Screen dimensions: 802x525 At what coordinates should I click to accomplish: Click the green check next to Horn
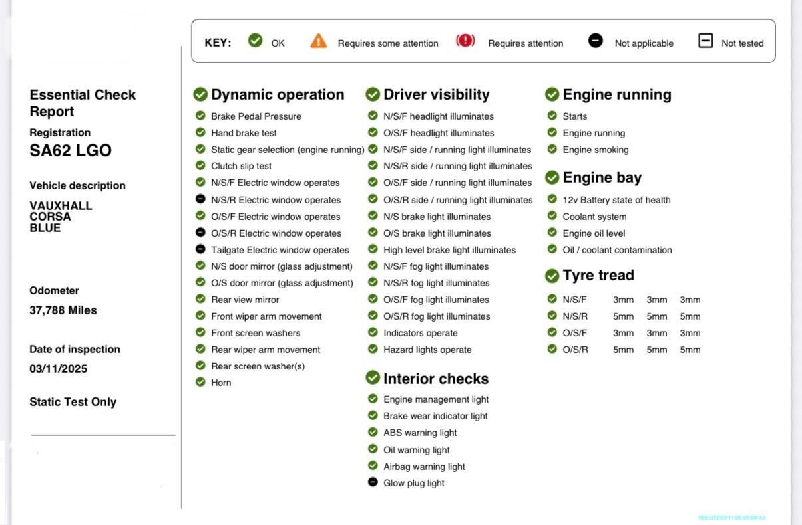click(200, 382)
